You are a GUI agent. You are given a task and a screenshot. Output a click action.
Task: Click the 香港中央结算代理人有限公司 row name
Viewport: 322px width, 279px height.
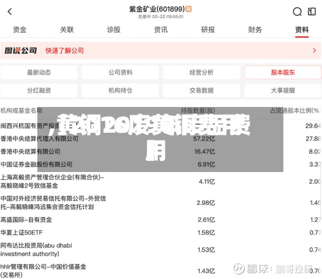pos(39,139)
